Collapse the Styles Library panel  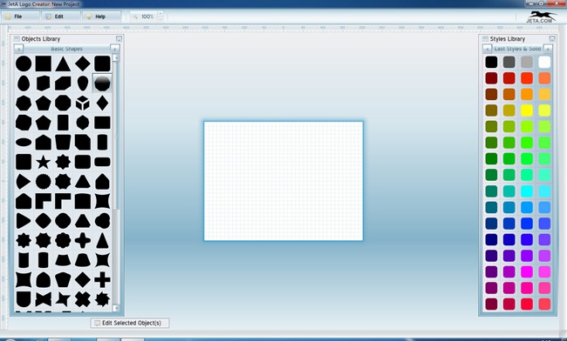552,38
